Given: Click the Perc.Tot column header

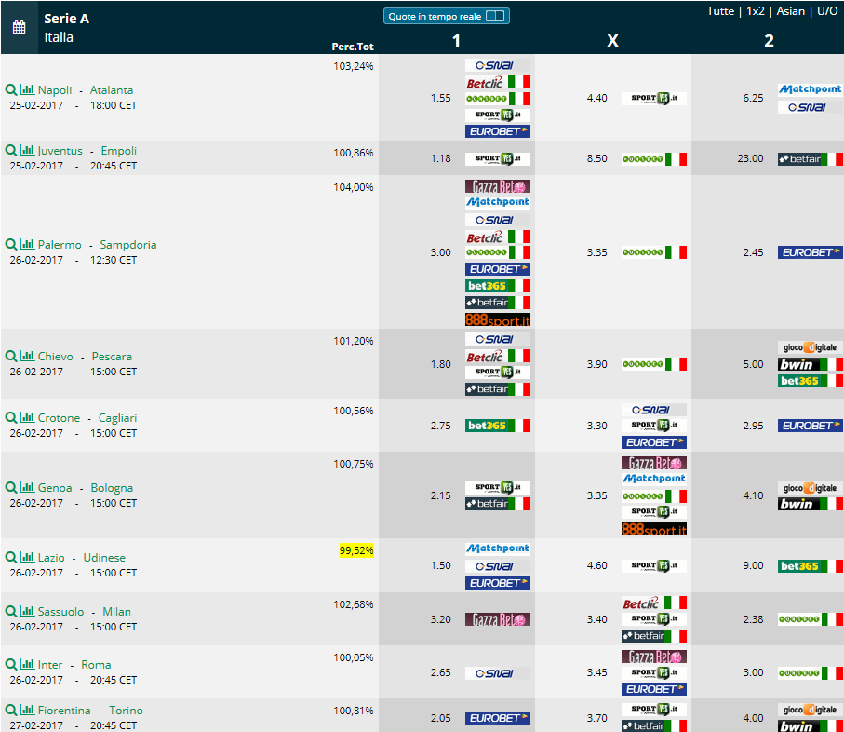Looking at the screenshot, I should 353,47.
